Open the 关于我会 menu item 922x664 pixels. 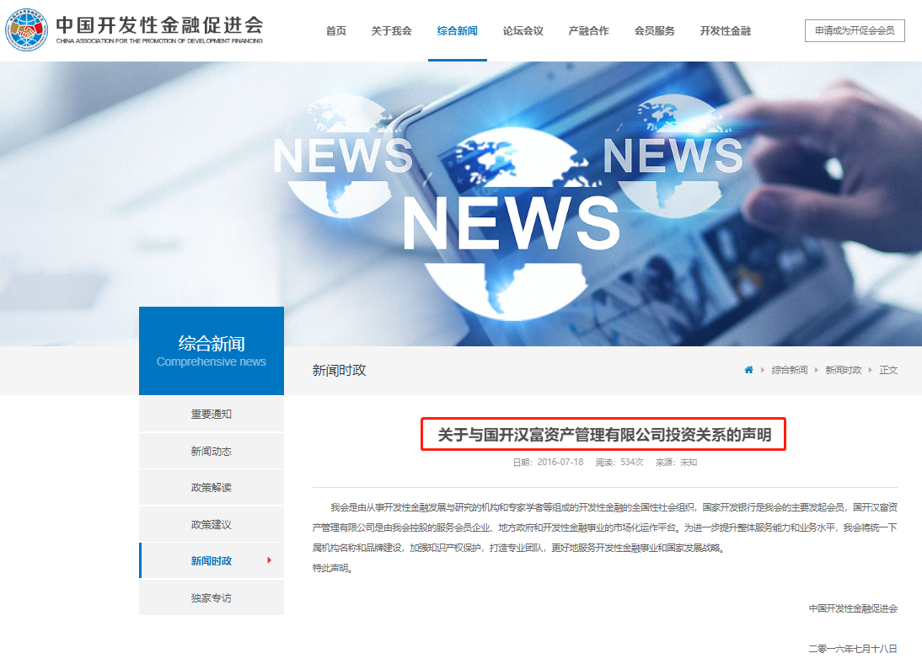(391, 29)
